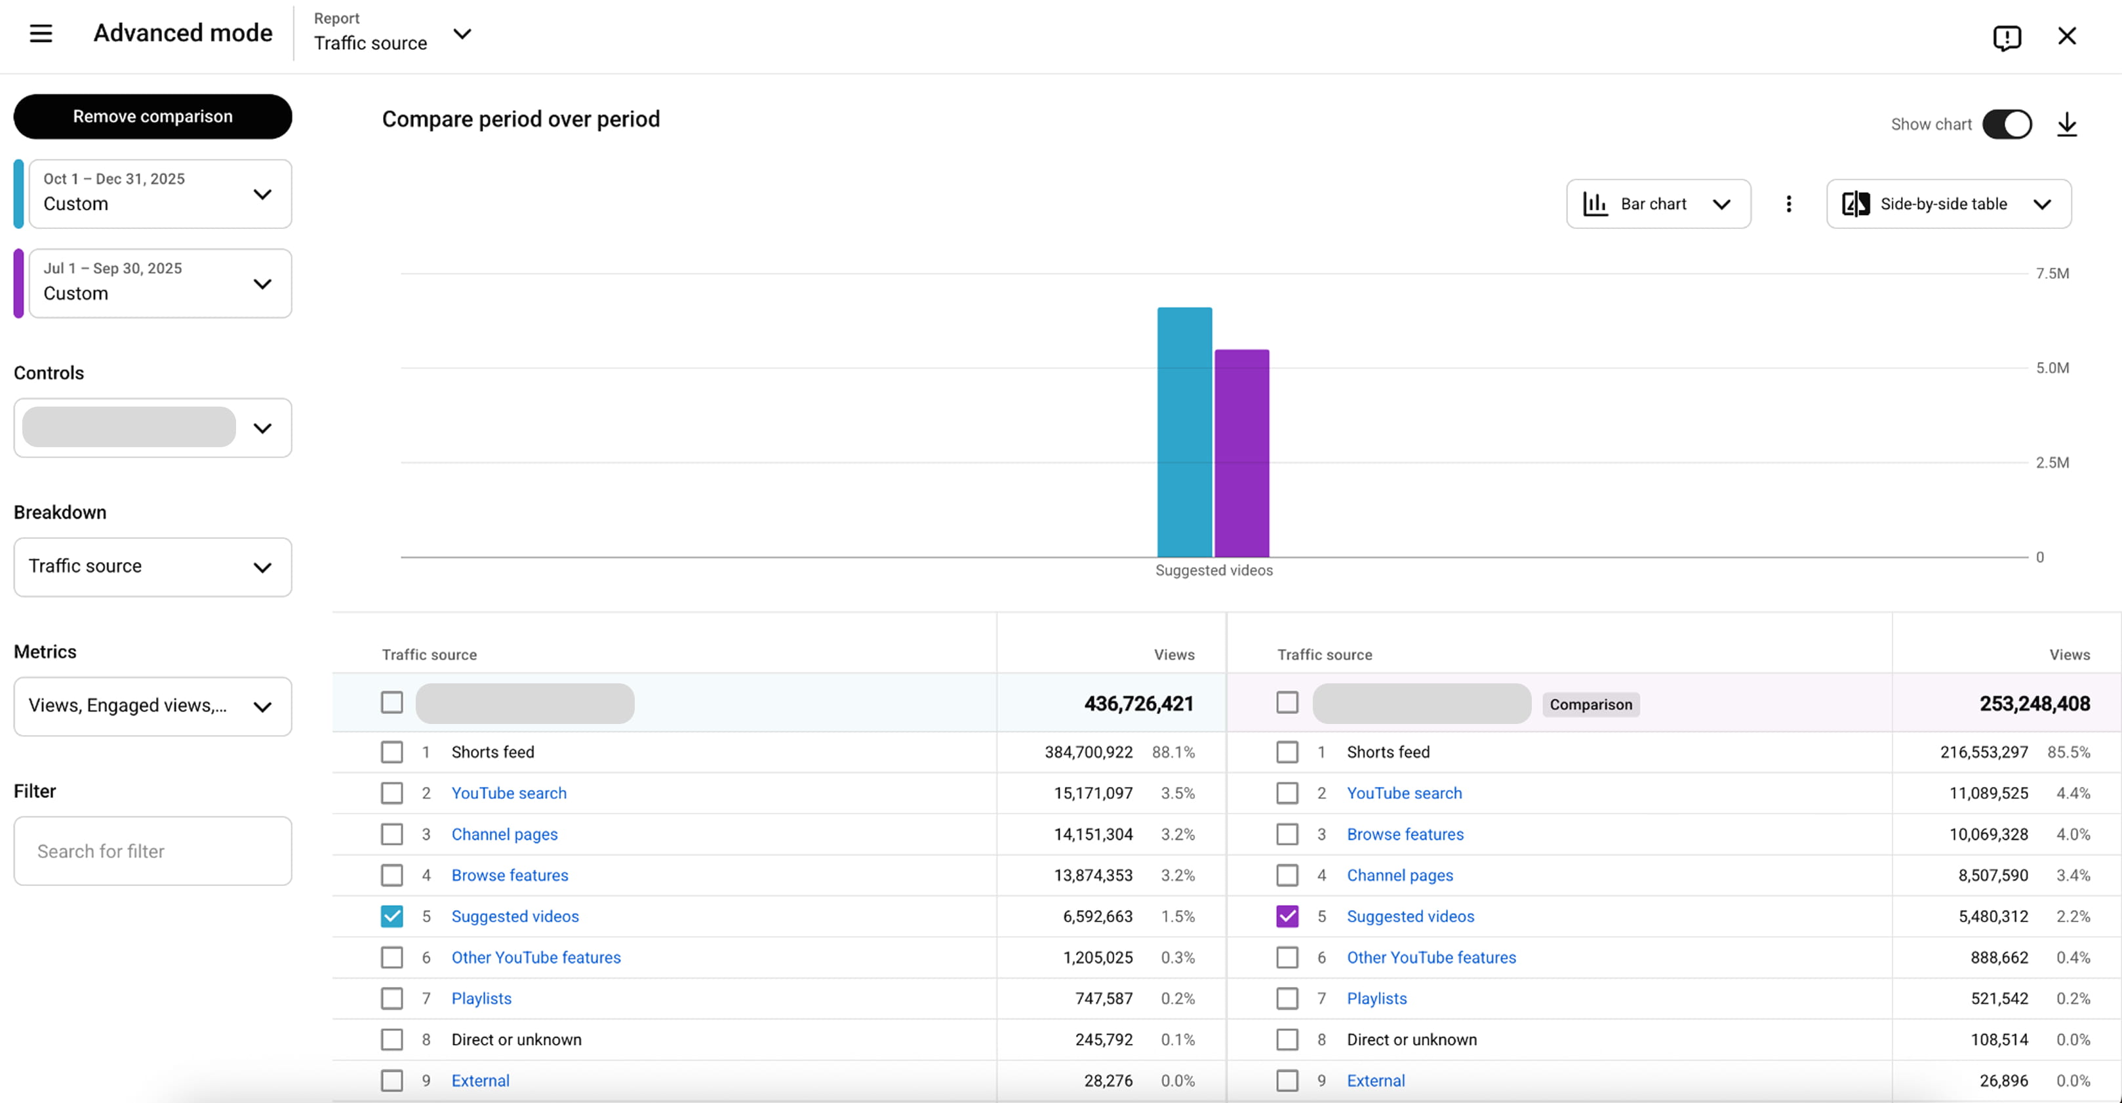
Task: Uncheck Suggested videos in the left table
Action: (x=391, y=916)
